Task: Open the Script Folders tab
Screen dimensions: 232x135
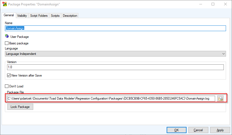Action: tap(39, 16)
